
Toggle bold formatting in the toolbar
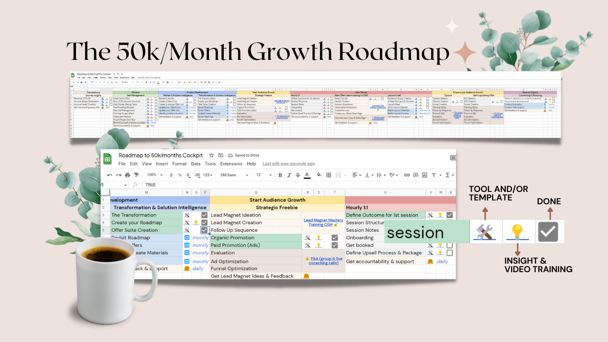pos(280,175)
